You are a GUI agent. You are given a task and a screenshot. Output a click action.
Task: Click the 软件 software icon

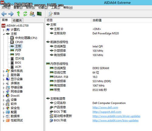point(8,104)
